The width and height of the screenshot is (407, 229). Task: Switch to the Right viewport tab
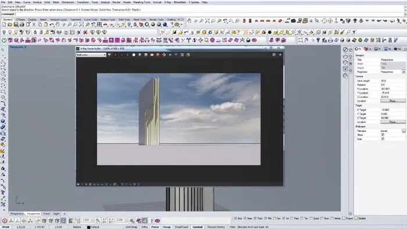pos(56,214)
